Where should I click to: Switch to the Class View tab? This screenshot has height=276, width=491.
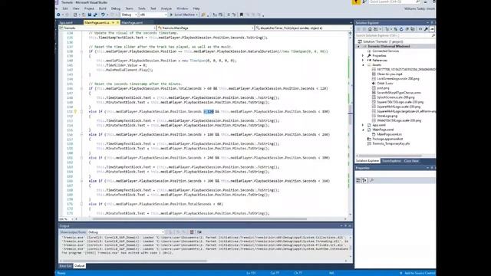point(411,161)
